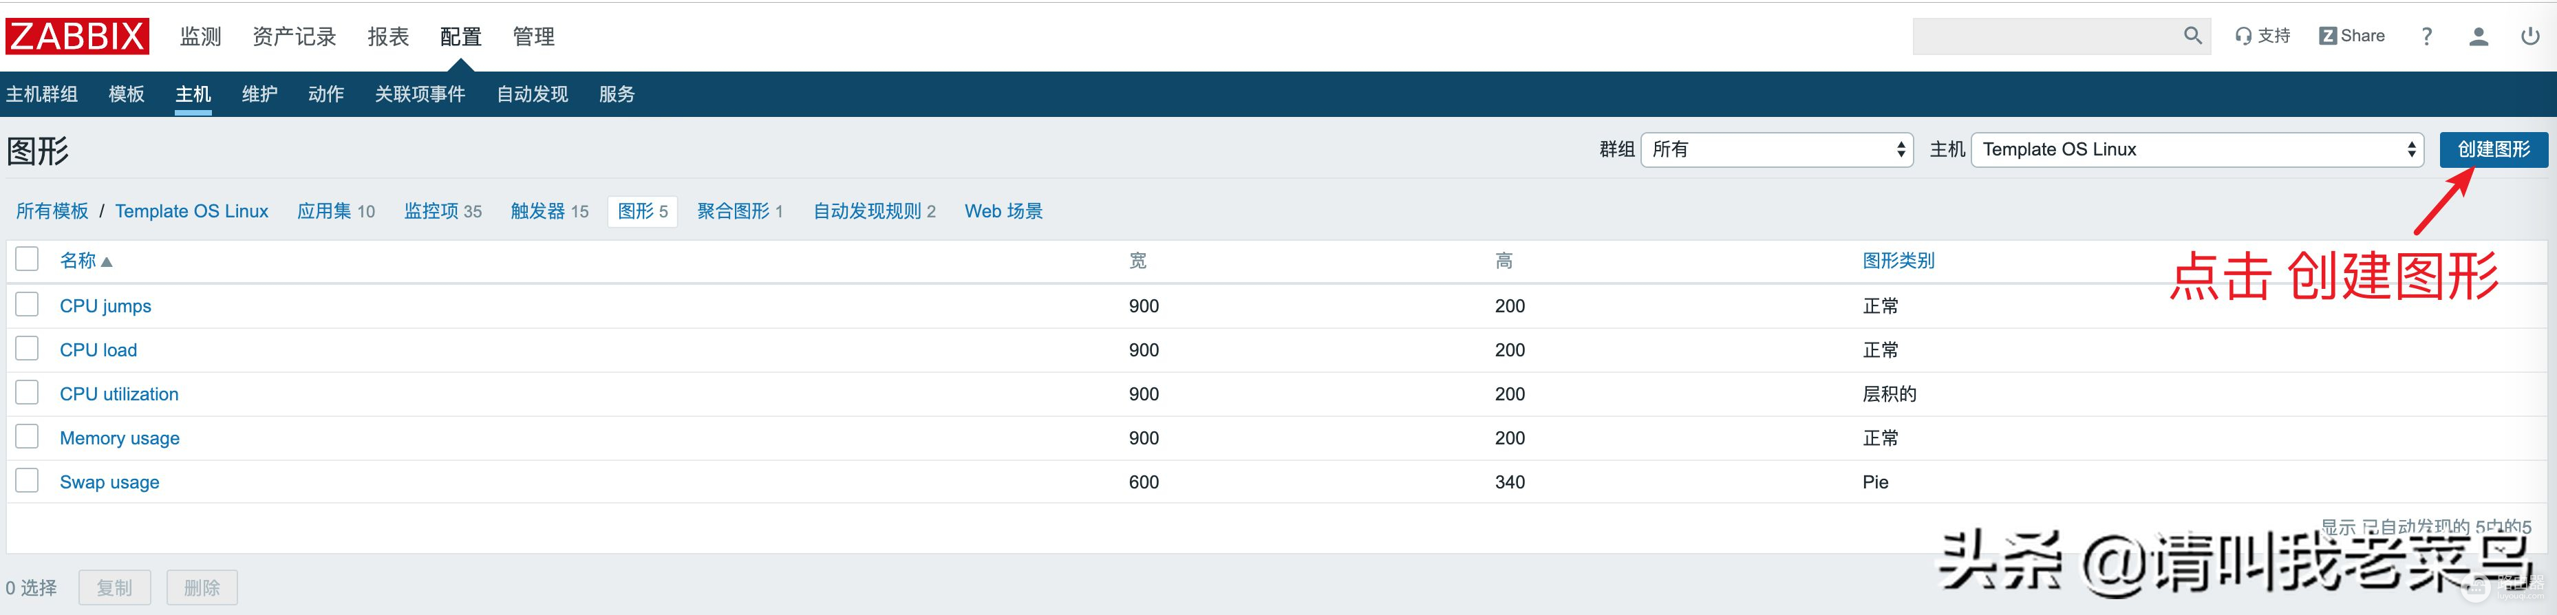The height and width of the screenshot is (615, 2557).
Task: Check the CPU jumps row checkbox
Action: 28,305
